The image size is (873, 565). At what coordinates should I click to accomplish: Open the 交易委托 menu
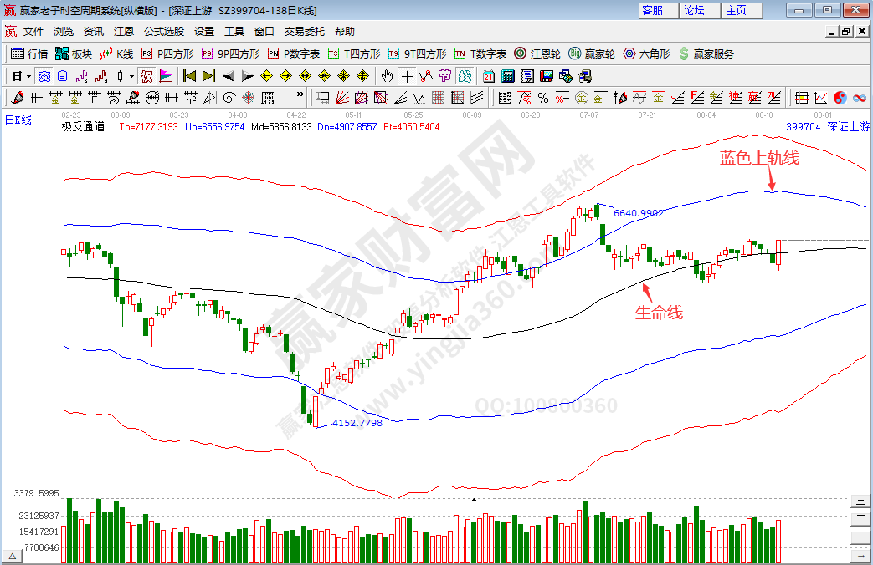(305, 32)
